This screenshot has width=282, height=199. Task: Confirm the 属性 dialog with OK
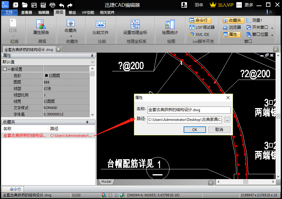click(195, 130)
